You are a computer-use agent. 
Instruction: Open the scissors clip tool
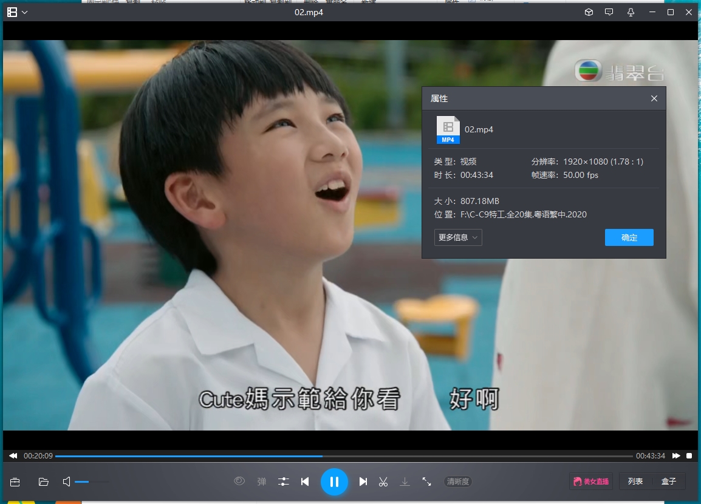(x=383, y=482)
